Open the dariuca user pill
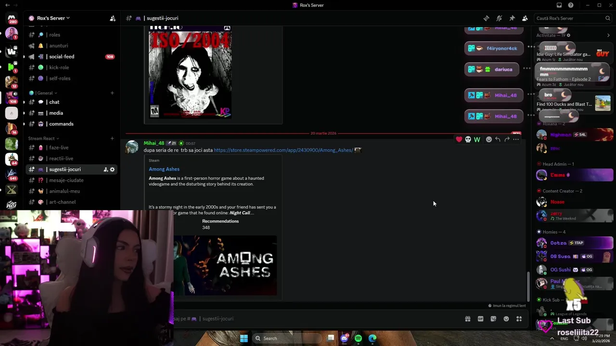This screenshot has height=346, width=616. tap(492, 69)
